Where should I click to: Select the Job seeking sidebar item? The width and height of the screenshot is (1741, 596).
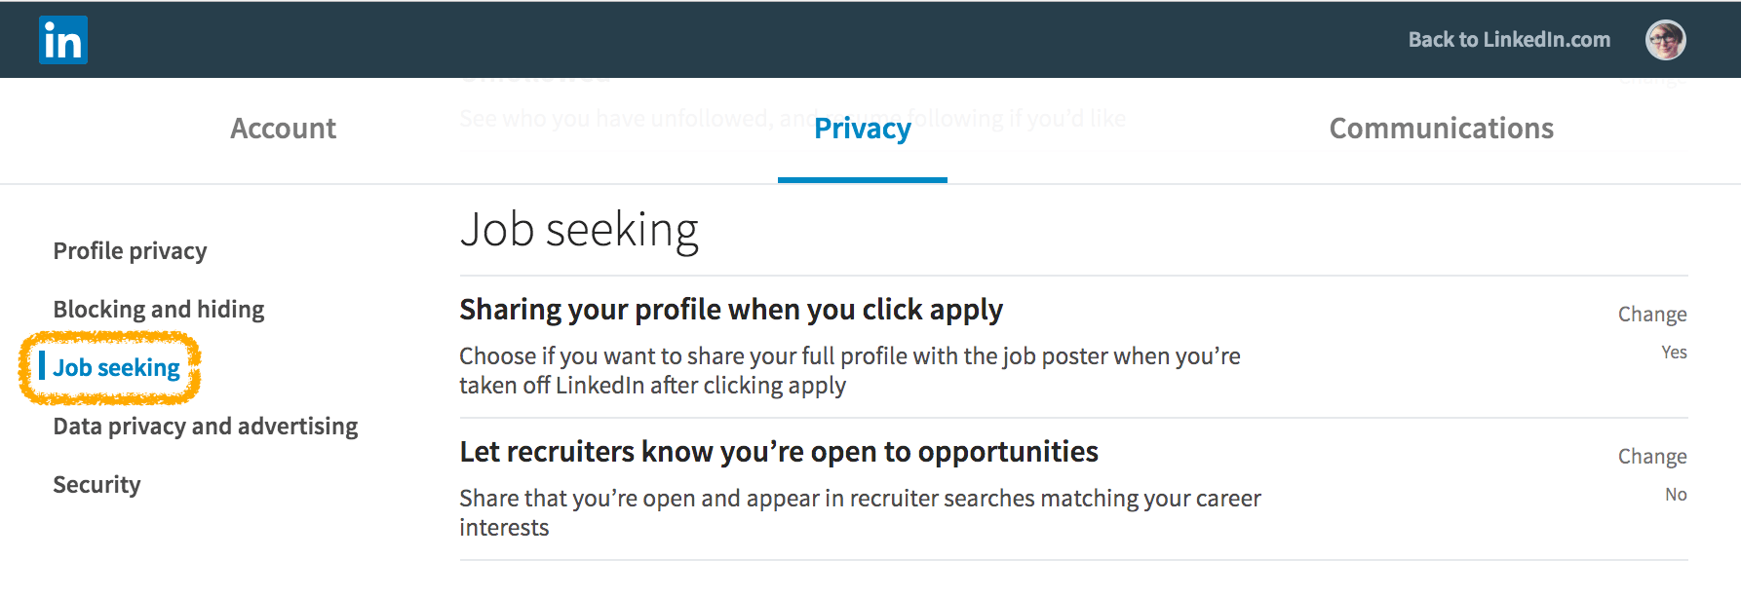pos(116,367)
